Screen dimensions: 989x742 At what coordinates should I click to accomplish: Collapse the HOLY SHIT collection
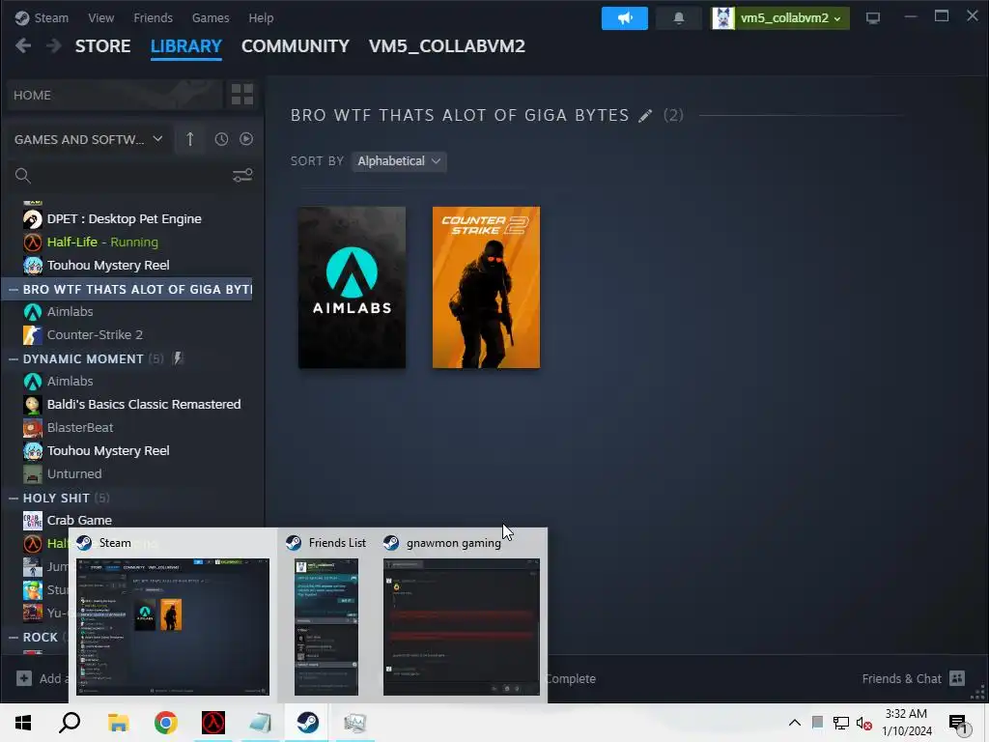click(x=14, y=499)
